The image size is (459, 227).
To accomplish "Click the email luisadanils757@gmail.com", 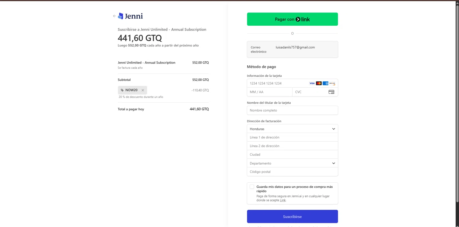I will coord(295,47).
